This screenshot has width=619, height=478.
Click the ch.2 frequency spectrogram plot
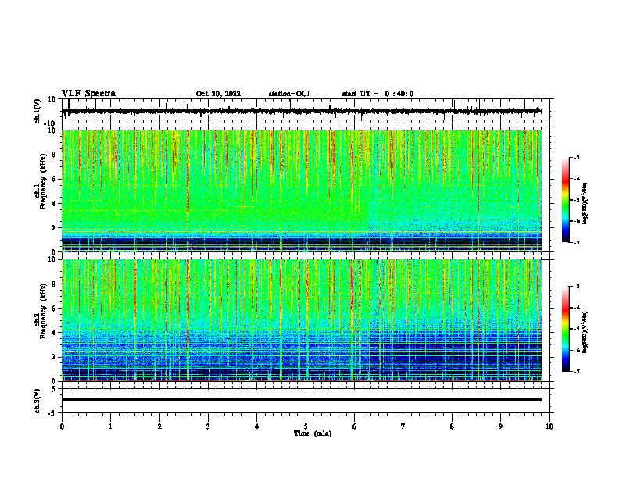(302, 320)
